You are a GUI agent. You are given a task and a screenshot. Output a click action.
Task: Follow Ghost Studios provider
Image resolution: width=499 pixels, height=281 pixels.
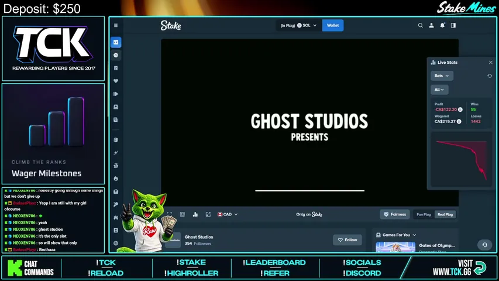[347, 240]
